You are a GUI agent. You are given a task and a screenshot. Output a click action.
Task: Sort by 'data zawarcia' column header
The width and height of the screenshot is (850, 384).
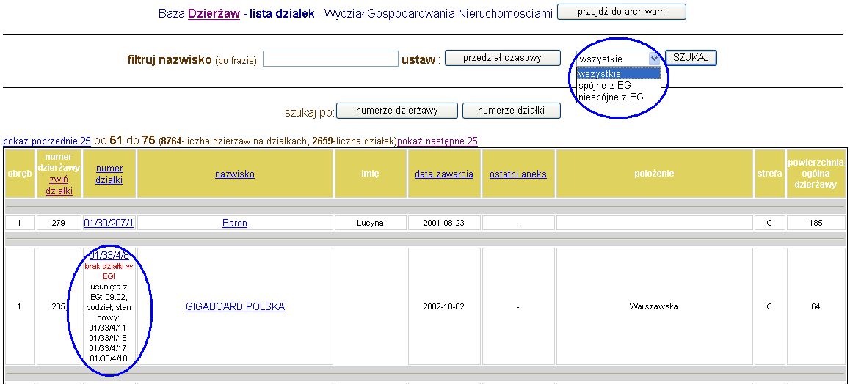pyautogui.click(x=443, y=174)
